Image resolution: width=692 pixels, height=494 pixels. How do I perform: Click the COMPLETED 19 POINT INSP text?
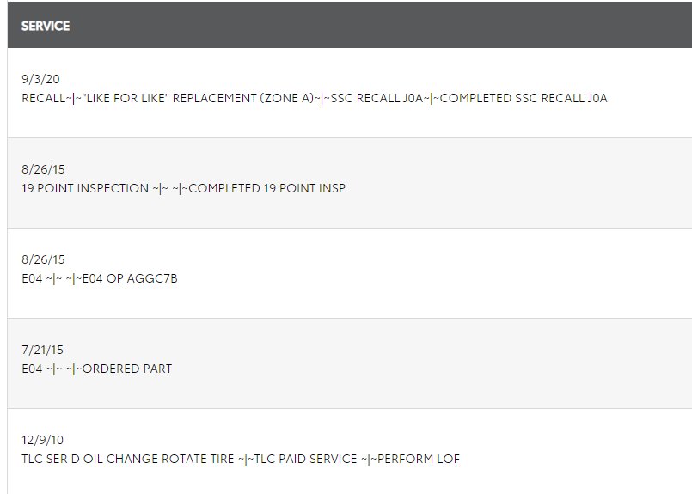(267, 188)
